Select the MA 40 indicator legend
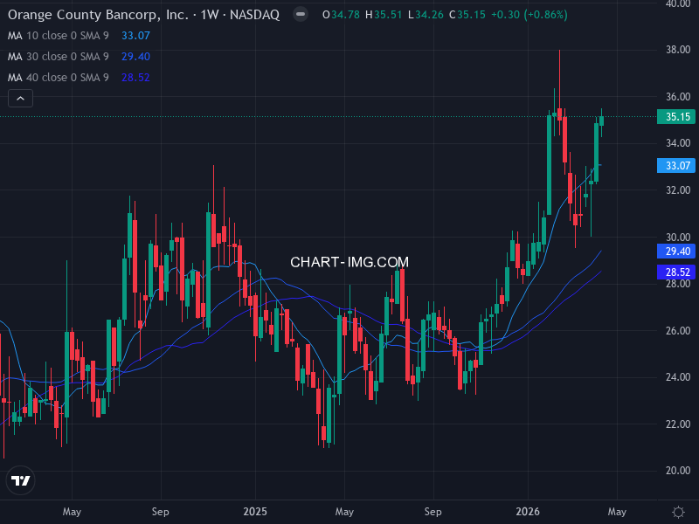 click(59, 78)
